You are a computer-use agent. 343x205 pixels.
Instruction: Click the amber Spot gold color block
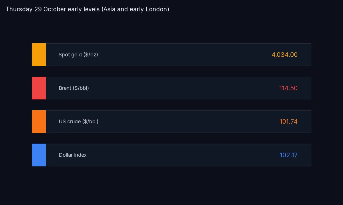click(39, 55)
